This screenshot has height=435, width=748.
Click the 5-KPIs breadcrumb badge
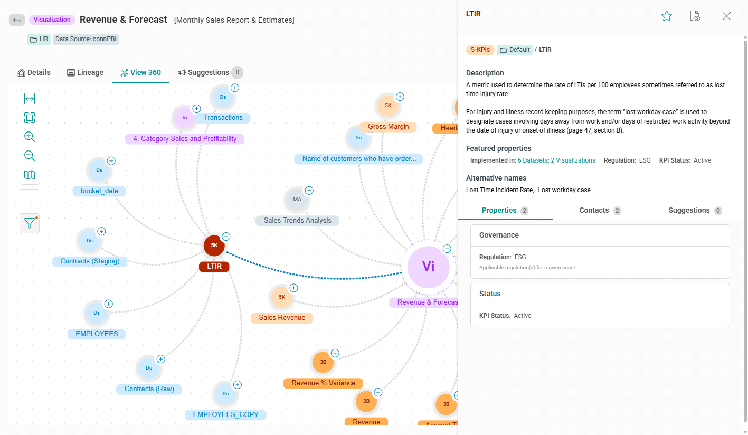click(480, 50)
